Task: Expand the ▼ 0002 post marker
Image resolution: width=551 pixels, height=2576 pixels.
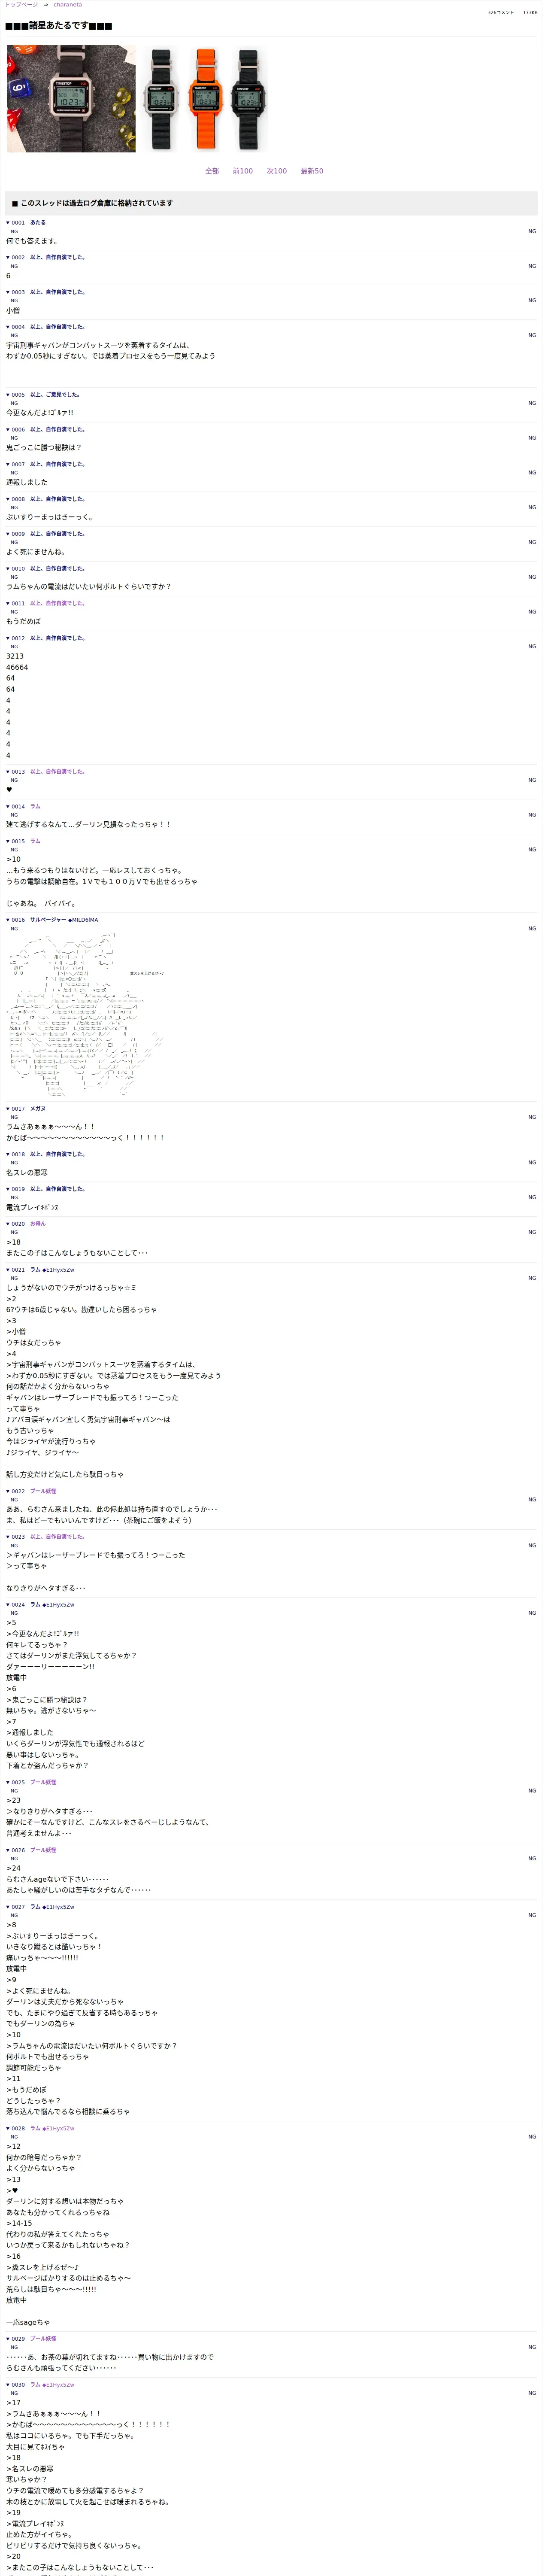Action: click(x=16, y=258)
